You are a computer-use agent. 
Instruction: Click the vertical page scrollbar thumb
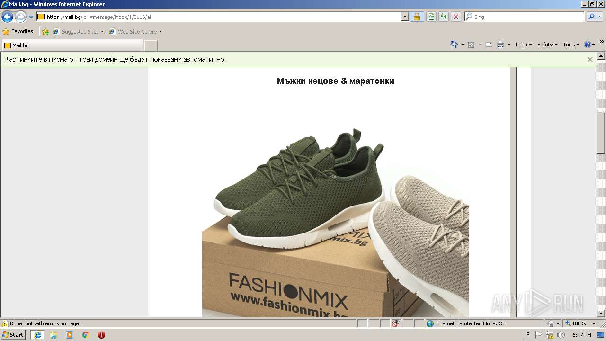point(601,133)
